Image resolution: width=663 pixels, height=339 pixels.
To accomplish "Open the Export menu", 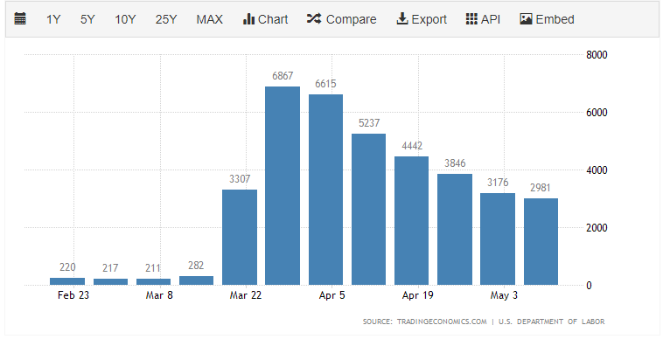I will [422, 19].
